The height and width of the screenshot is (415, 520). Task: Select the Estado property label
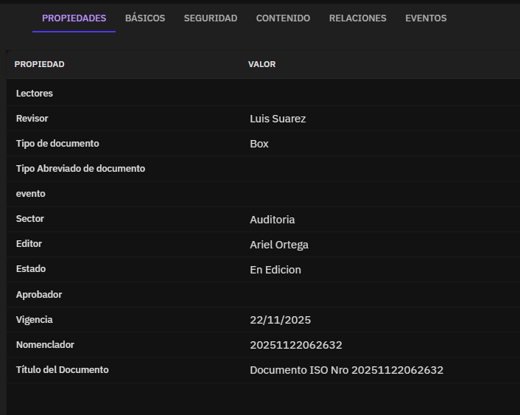(x=31, y=269)
